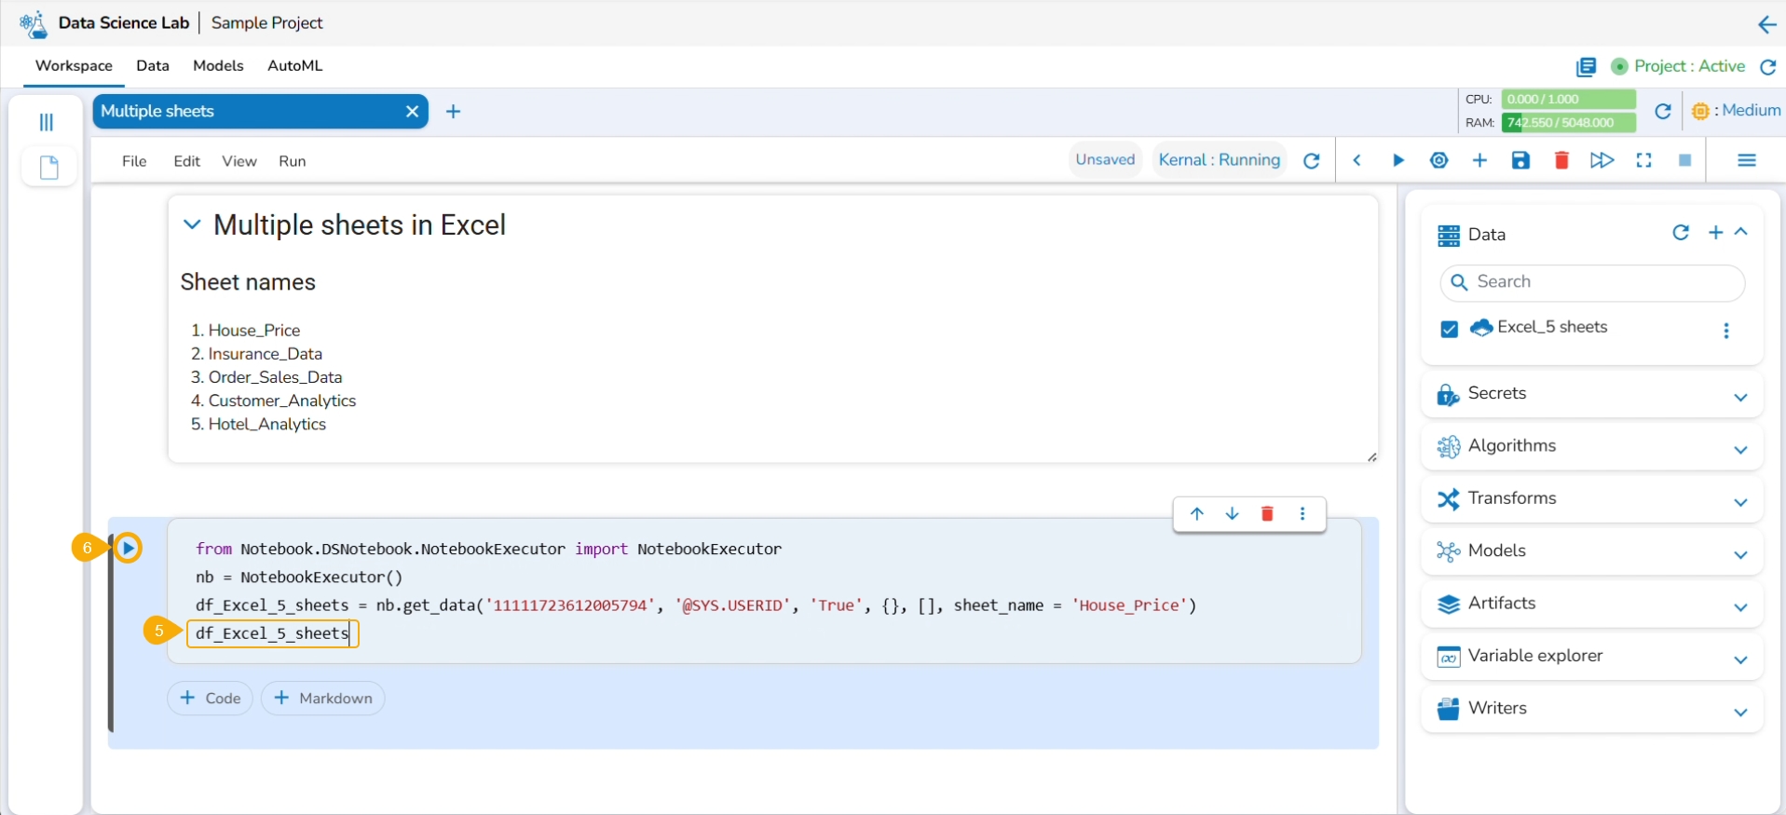
Task: Delete notebook using red trash toolbar icon
Action: [1561, 160]
